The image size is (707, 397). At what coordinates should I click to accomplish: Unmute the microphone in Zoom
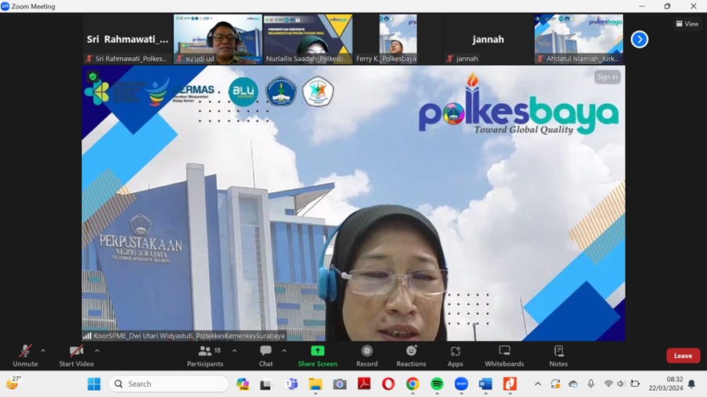[x=25, y=356]
